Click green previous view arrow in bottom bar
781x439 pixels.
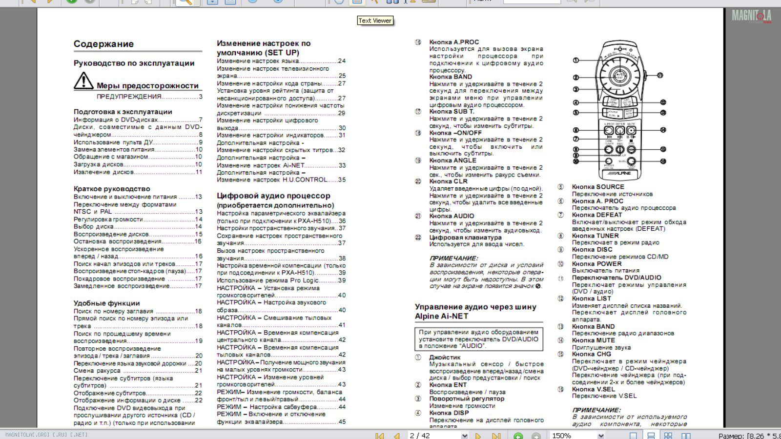518,436
